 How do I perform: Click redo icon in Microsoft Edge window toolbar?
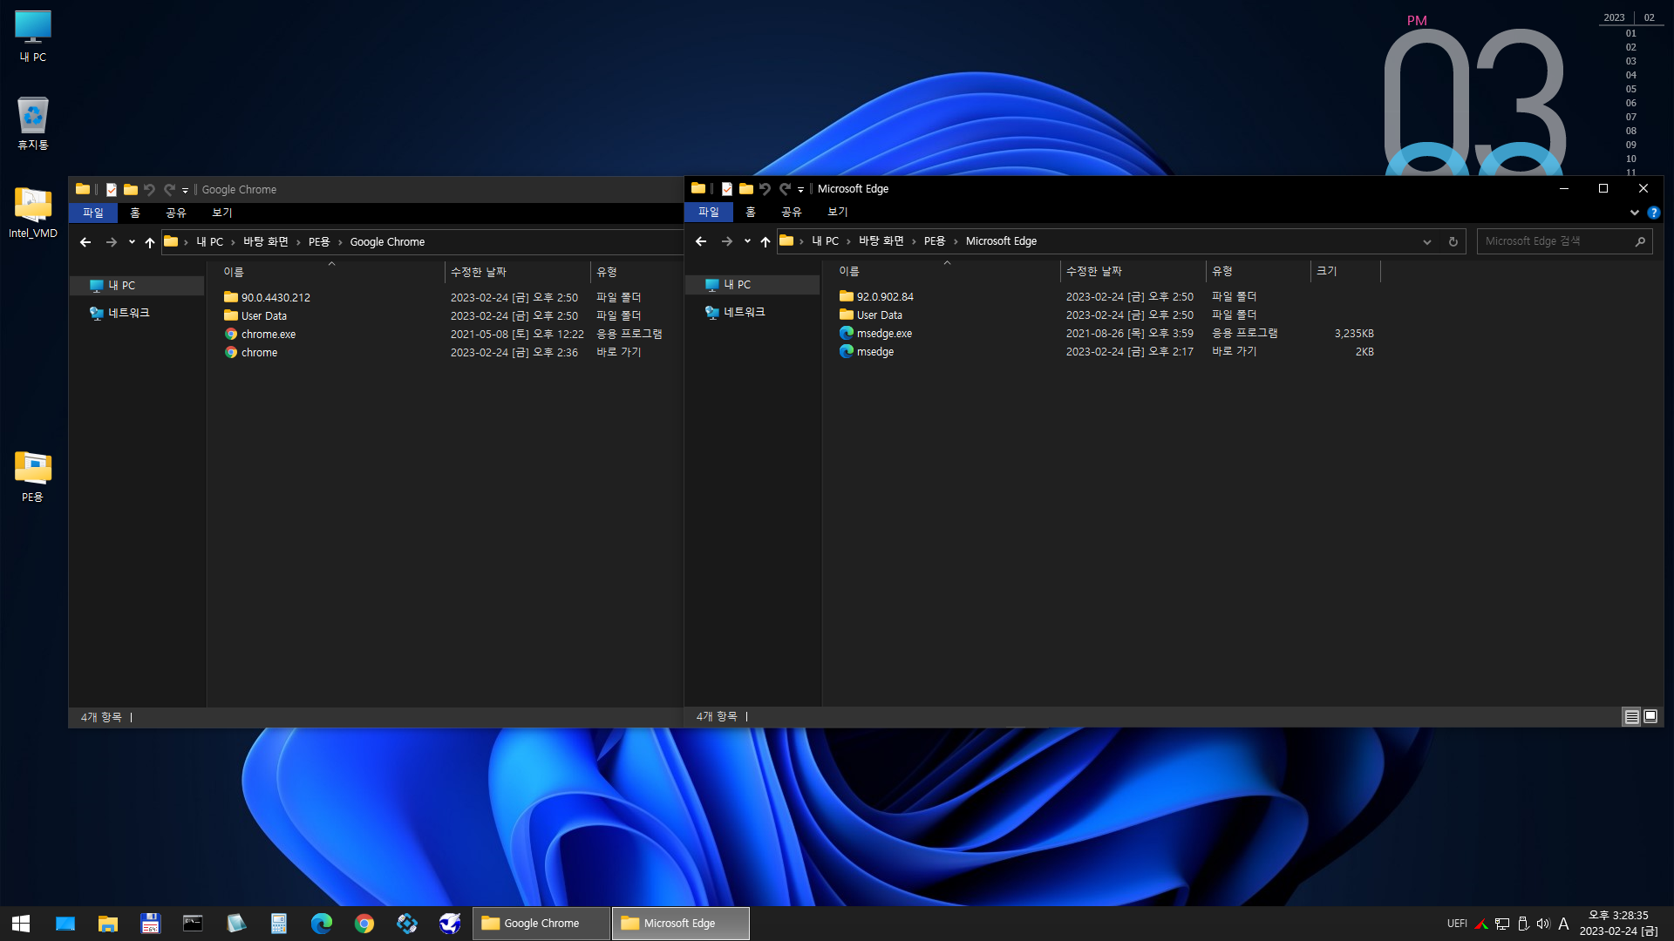(785, 189)
